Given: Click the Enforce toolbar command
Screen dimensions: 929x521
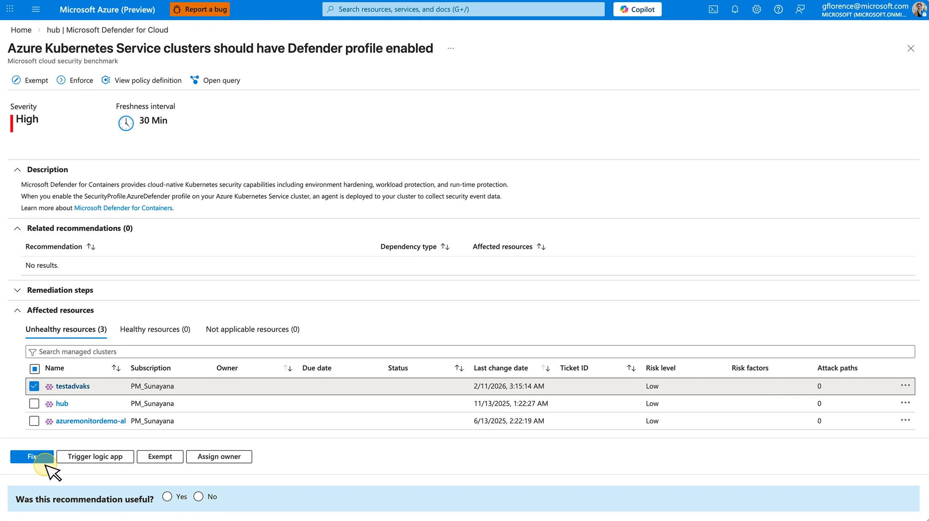Looking at the screenshot, I should click(x=75, y=80).
